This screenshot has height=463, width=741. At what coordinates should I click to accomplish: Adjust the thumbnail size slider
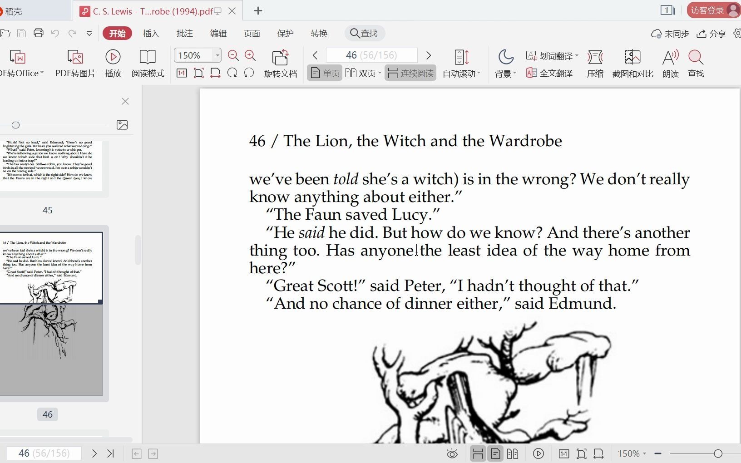16,125
